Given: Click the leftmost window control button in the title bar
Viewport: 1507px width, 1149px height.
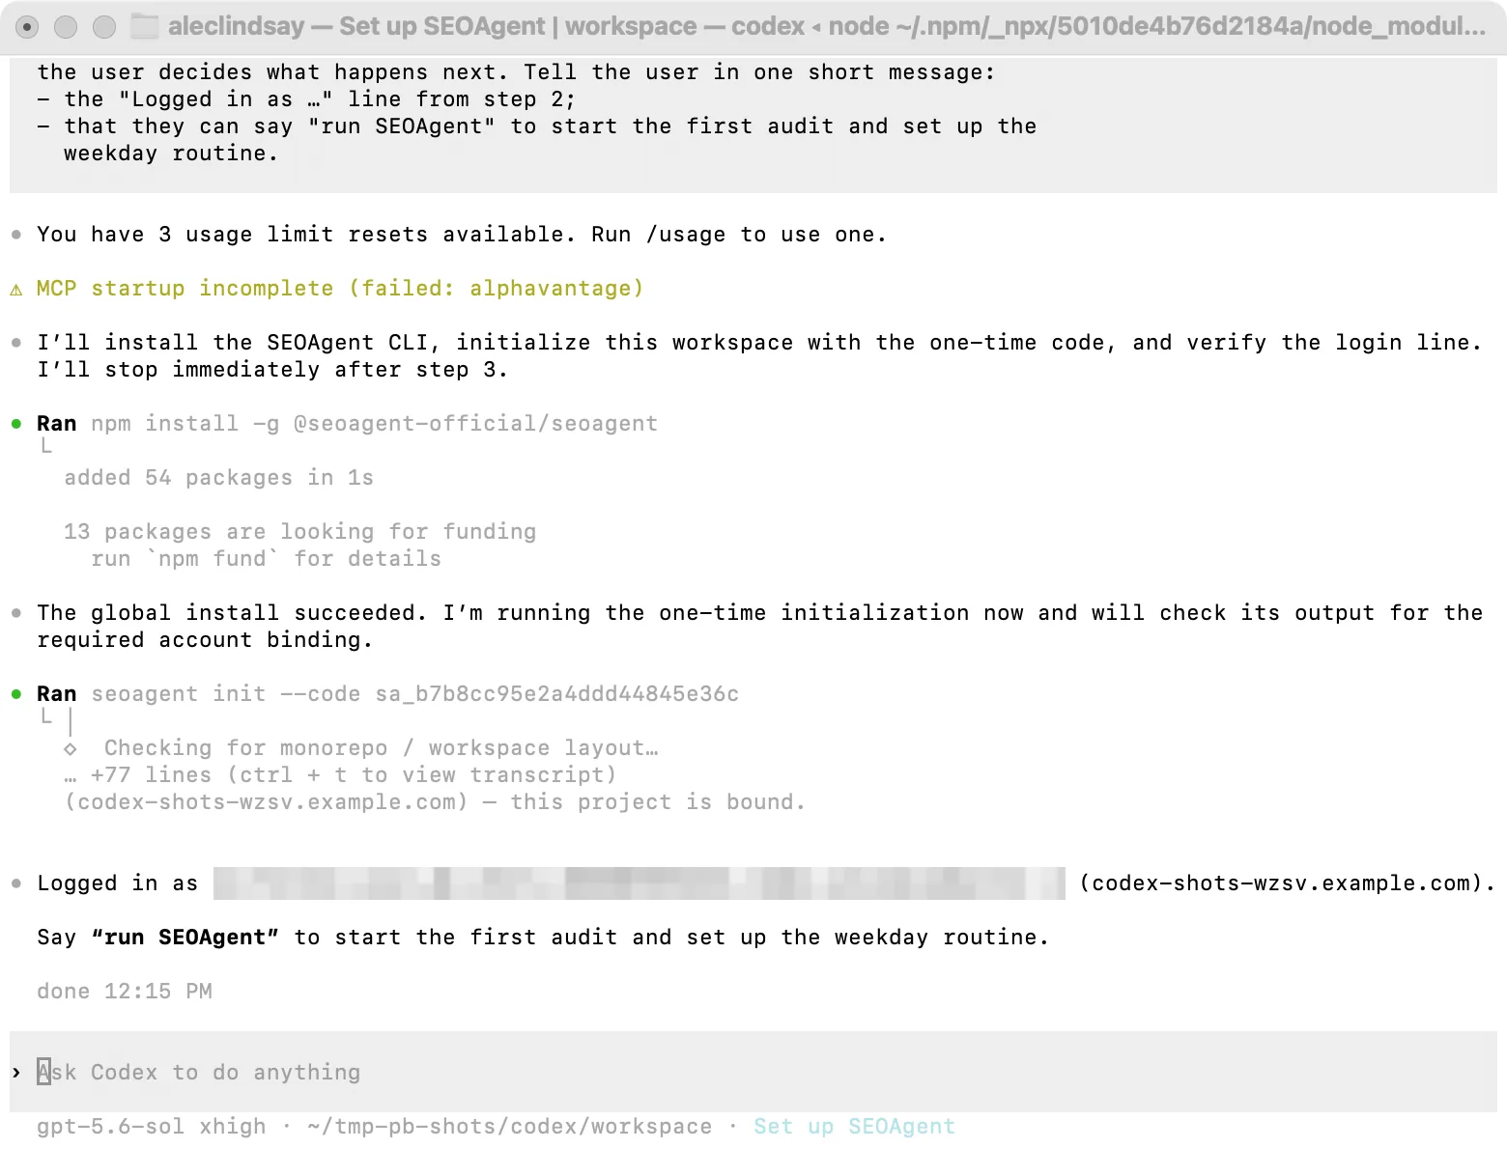Looking at the screenshot, I should point(27,27).
